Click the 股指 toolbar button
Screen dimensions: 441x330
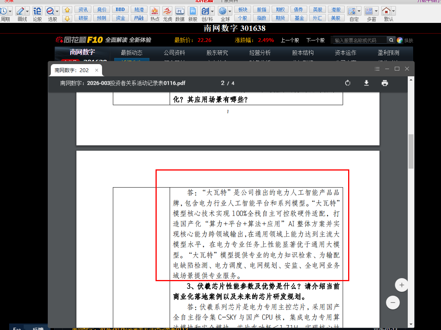(x=261, y=10)
